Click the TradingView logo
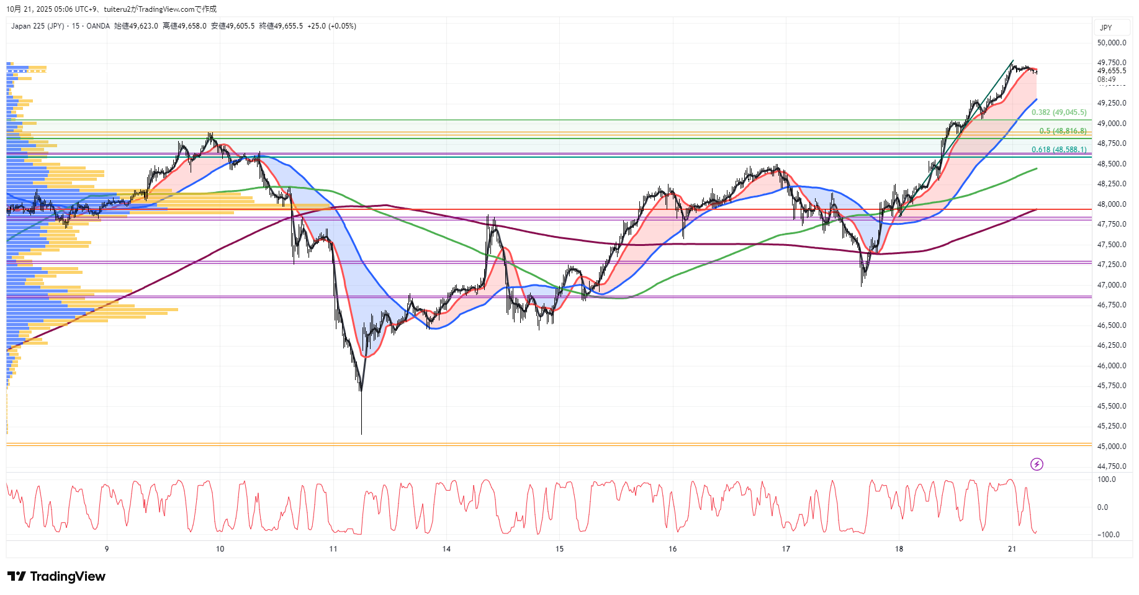The width and height of the screenshot is (1139, 595). (56, 576)
